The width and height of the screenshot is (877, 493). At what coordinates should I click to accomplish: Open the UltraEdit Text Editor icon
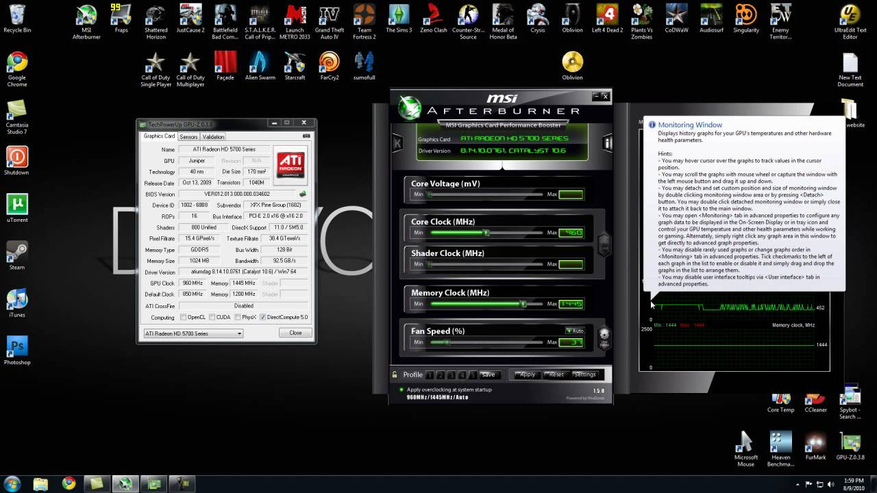[850, 23]
